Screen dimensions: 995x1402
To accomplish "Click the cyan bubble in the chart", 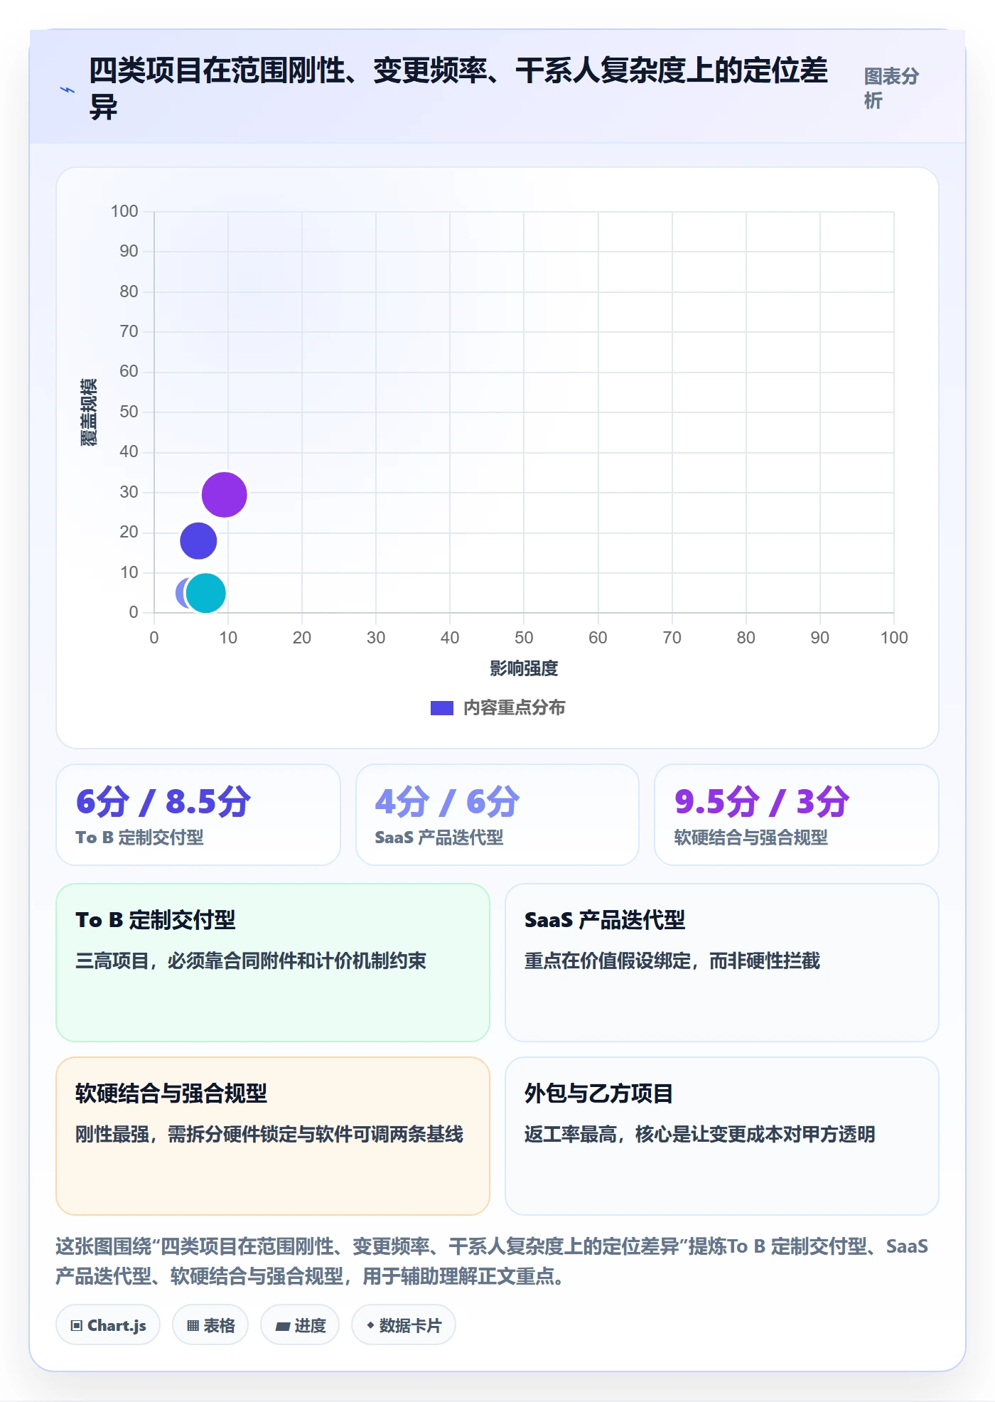I will (x=206, y=593).
